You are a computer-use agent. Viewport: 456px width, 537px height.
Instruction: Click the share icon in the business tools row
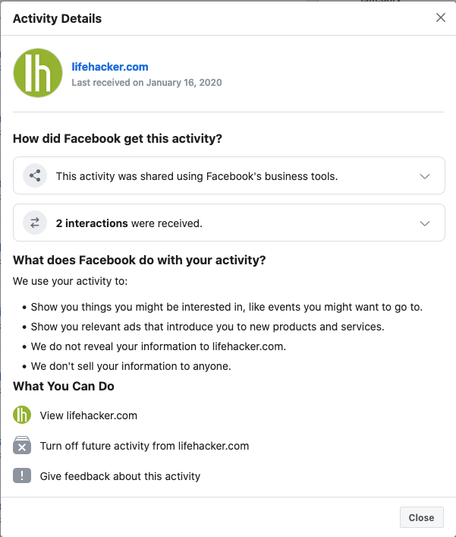point(35,176)
